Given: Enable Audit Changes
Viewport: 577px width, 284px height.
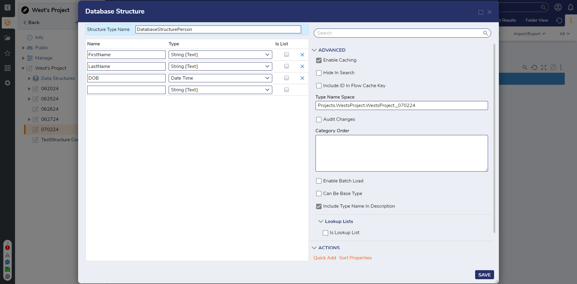Looking at the screenshot, I should coord(319,120).
